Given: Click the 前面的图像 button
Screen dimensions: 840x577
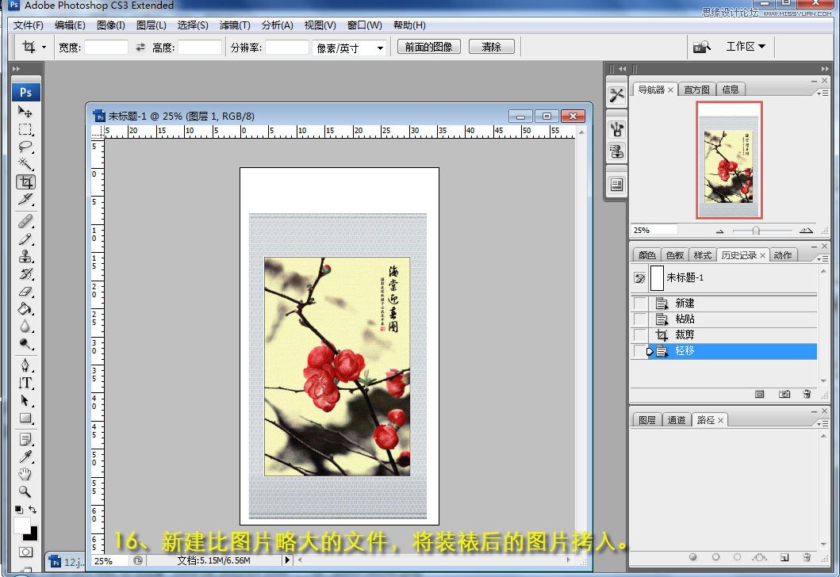Looking at the screenshot, I should 428,47.
